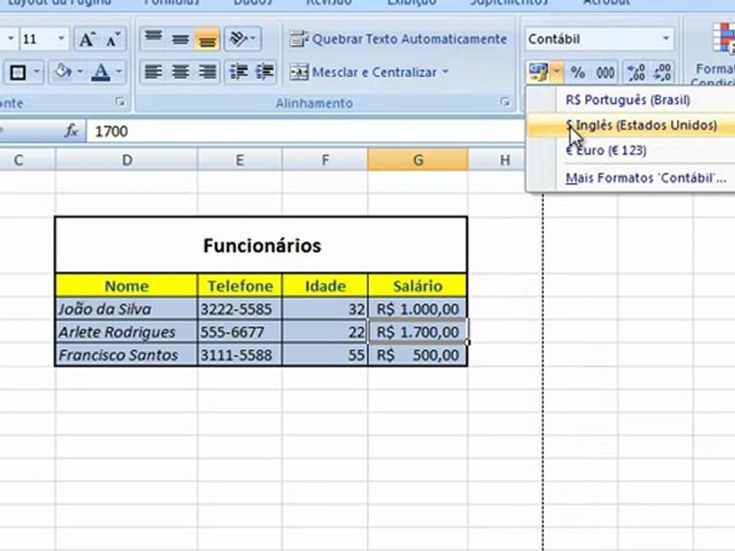
Task: Click the Nome header cell
Action: [126, 285]
